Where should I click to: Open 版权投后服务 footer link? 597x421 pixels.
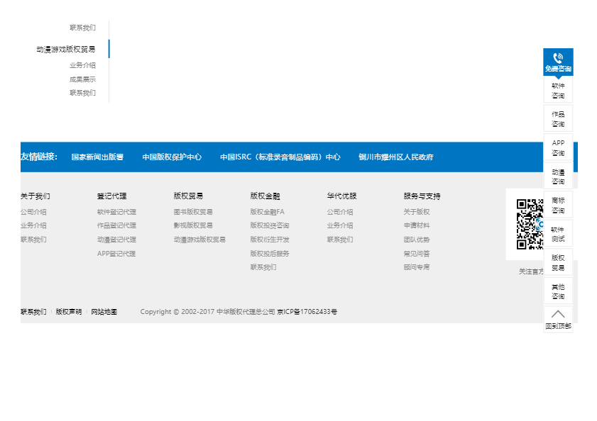pyautogui.click(x=270, y=254)
